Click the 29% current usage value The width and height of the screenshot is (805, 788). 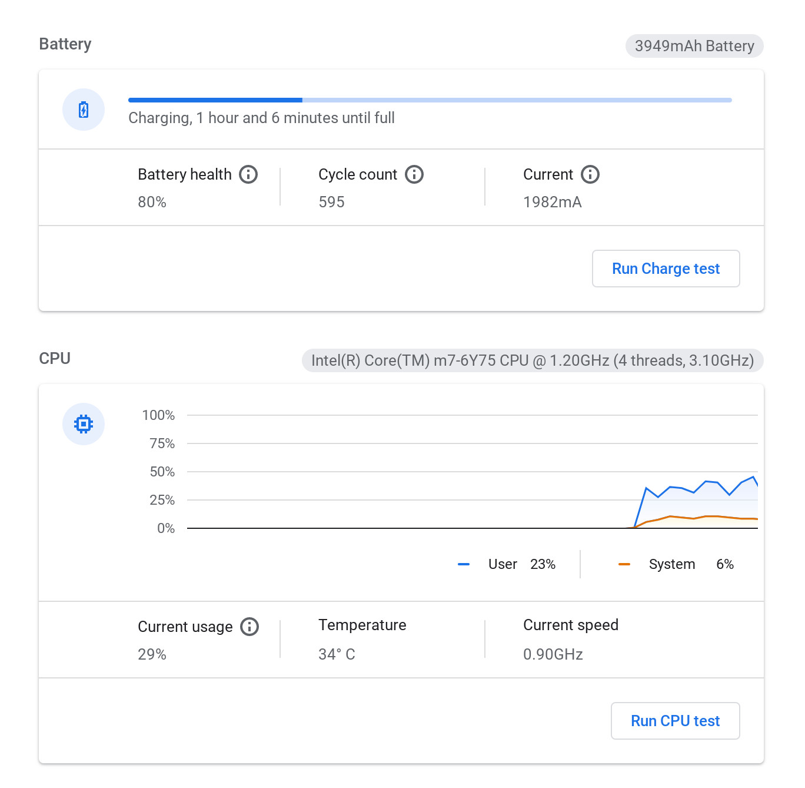152,654
